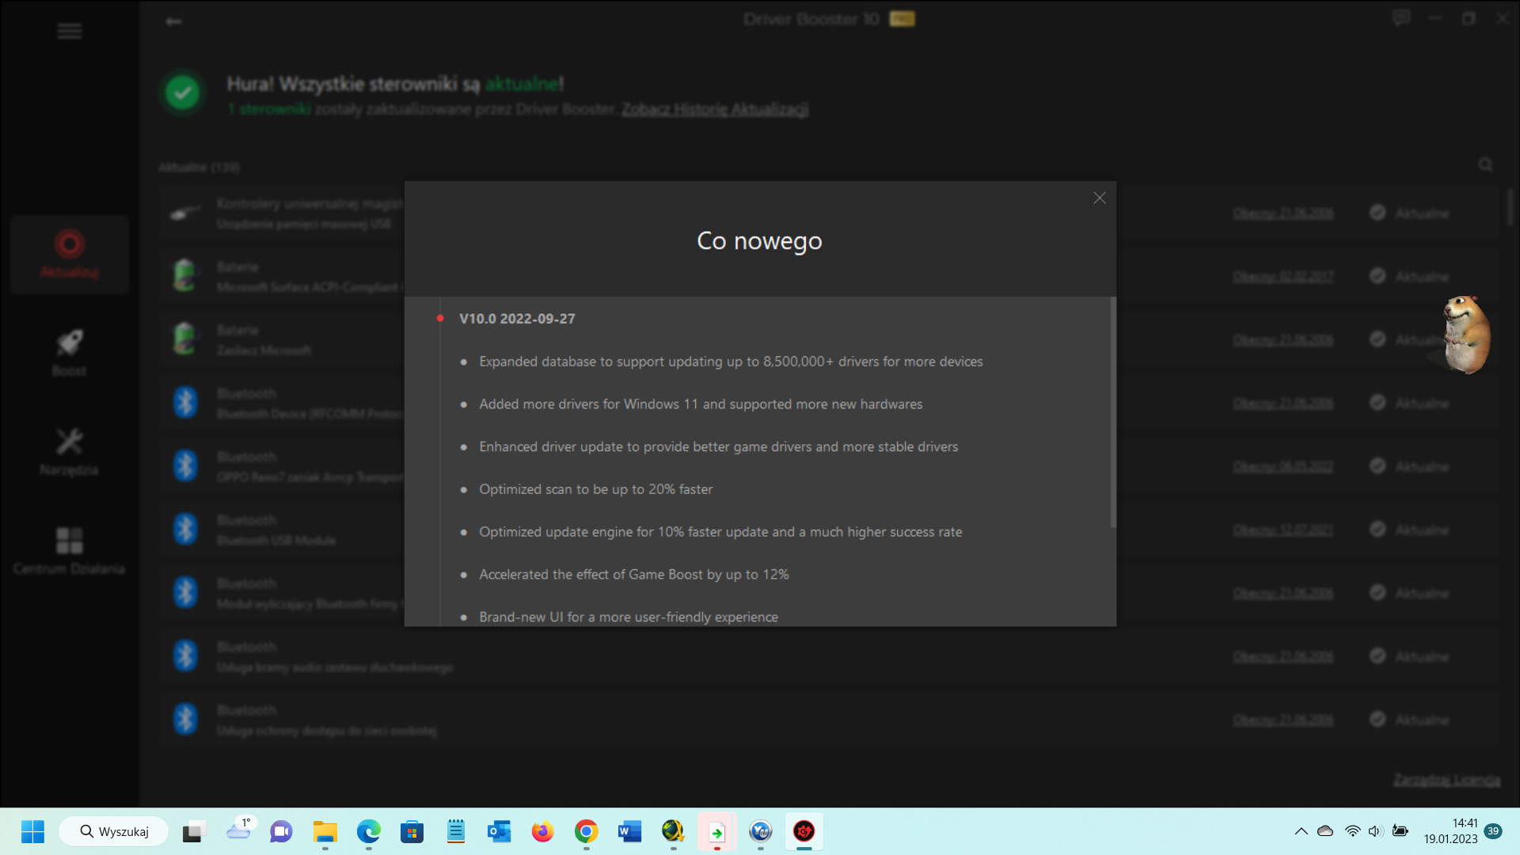Viewport: 1520px width, 855px height.
Task: Open the Zobacz Historię Aktualizacji link
Action: point(714,109)
